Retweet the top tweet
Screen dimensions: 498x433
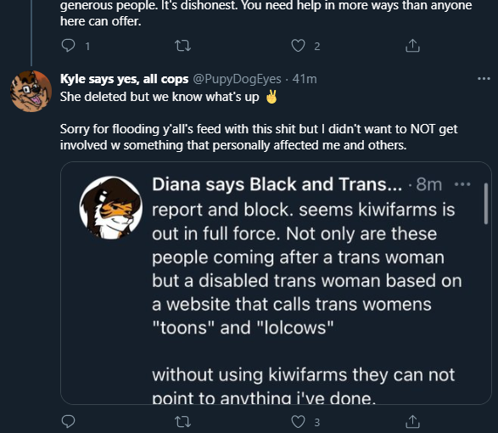tap(183, 46)
